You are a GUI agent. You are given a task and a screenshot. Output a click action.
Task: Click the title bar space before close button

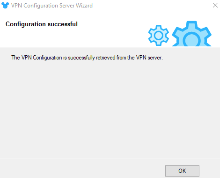151,6
